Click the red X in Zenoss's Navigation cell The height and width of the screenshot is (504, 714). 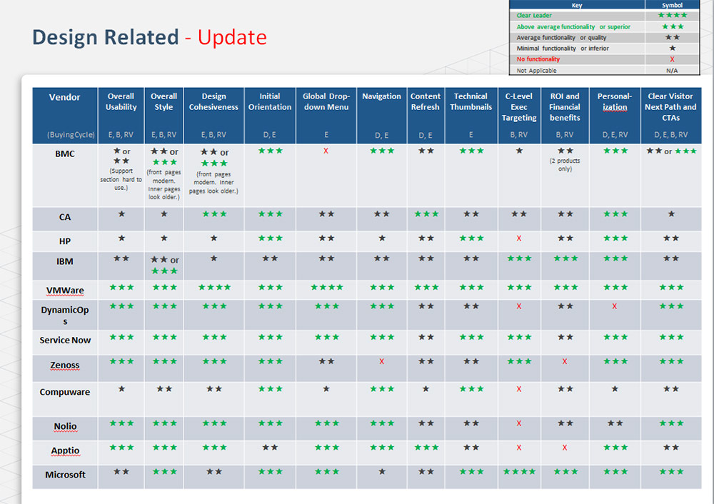tap(381, 362)
